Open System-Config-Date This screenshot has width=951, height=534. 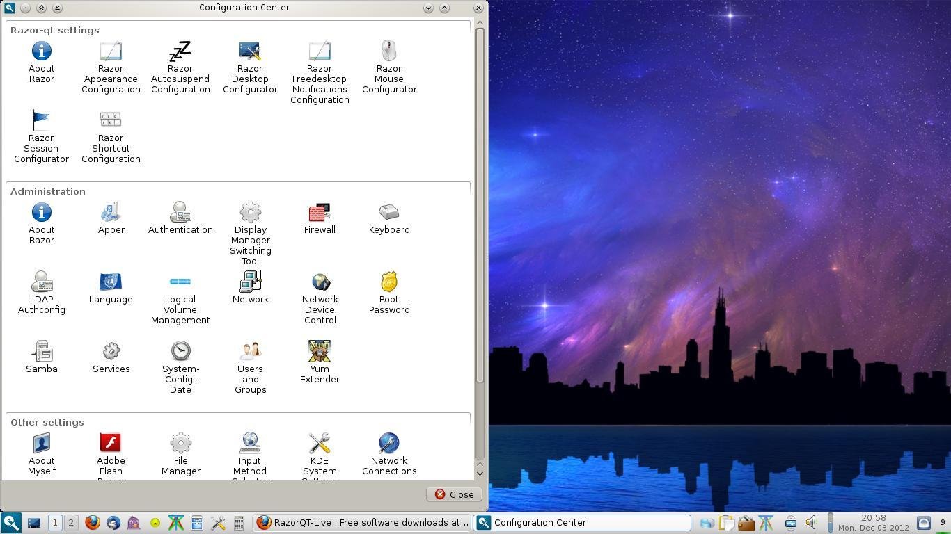(x=180, y=368)
